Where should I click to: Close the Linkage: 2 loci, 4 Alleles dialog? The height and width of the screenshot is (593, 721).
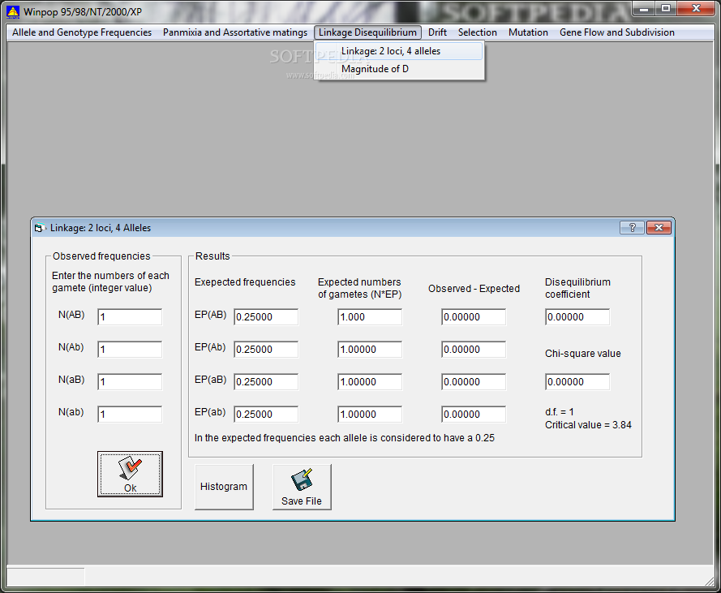(659, 227)
